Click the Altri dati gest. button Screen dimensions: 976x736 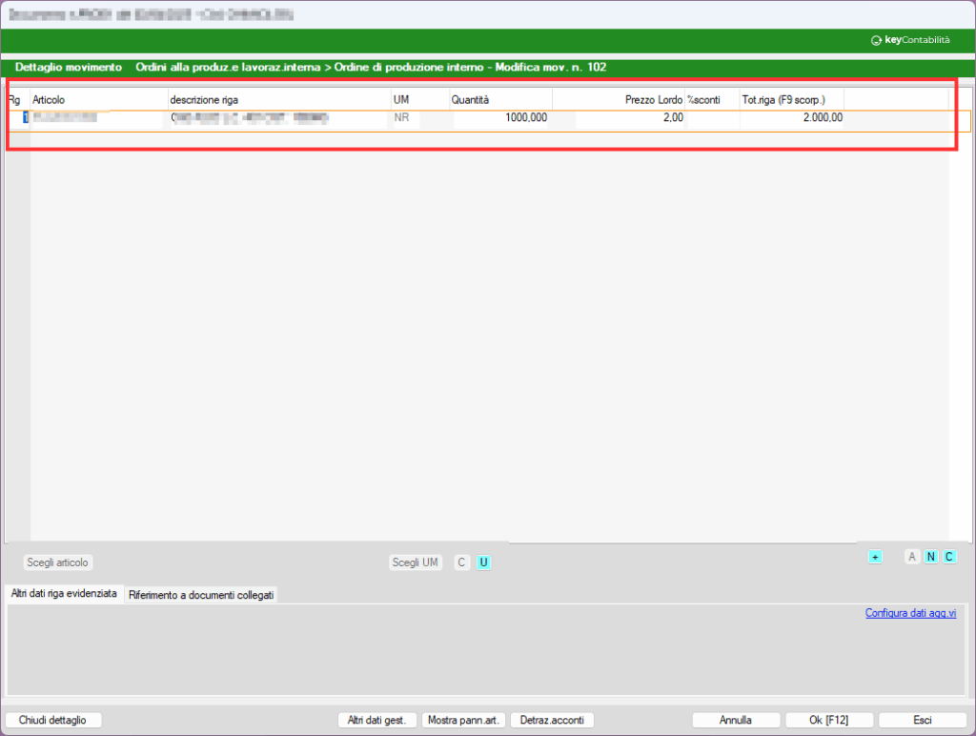pos(377,720)
